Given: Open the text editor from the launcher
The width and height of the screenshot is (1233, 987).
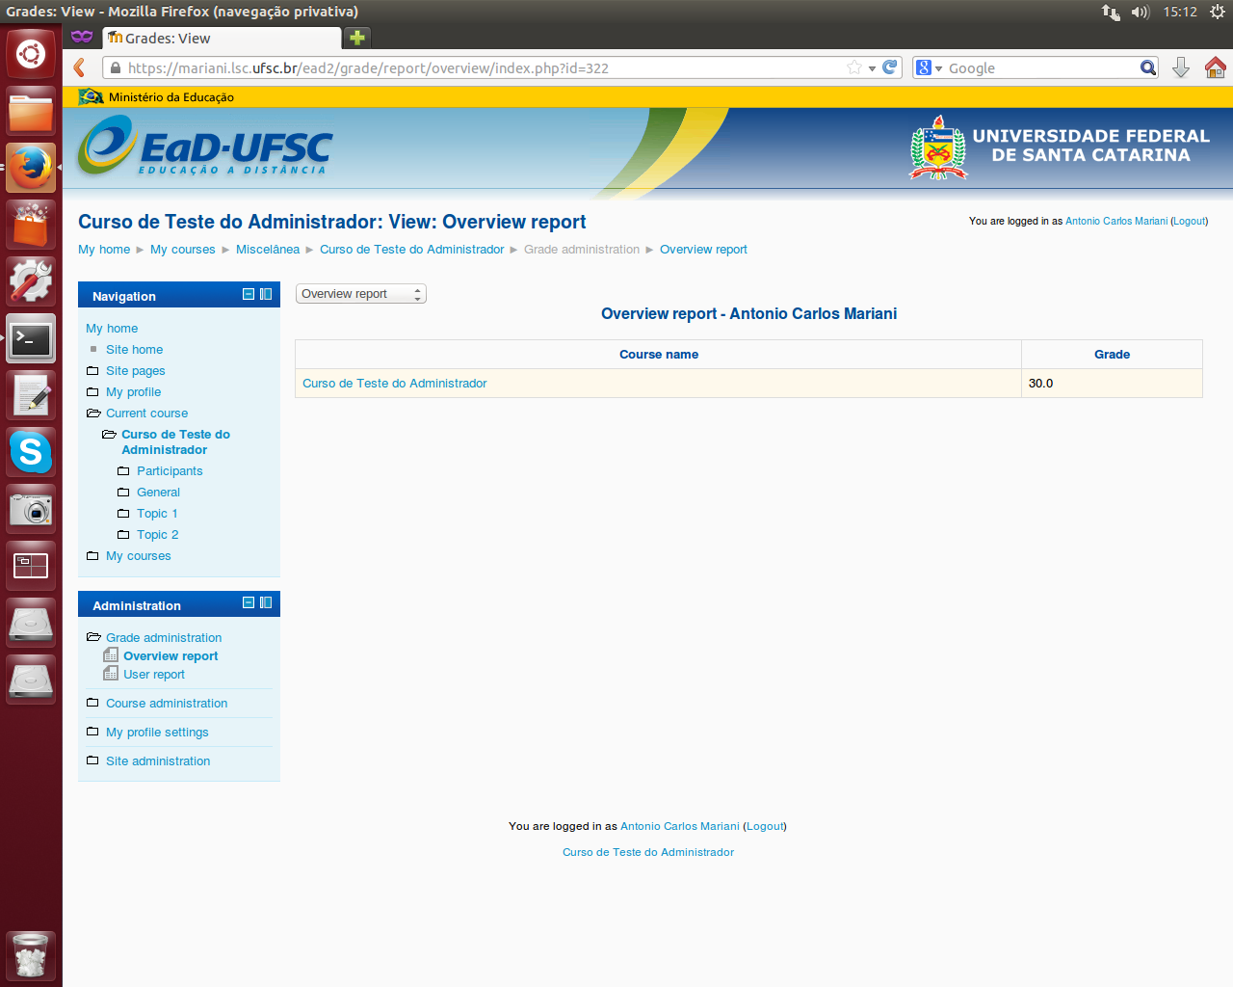Looking at the screenshot, I should click(x=31, y=395).
